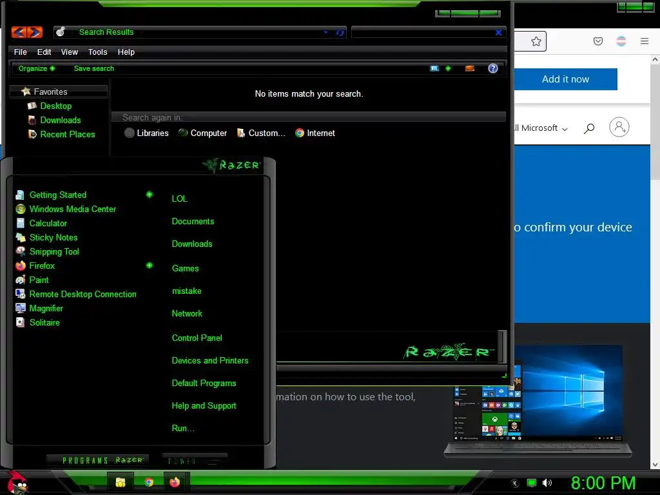Switch to Firefox on the taskbar
660x495 pixels.
click(x=175, y=482)
